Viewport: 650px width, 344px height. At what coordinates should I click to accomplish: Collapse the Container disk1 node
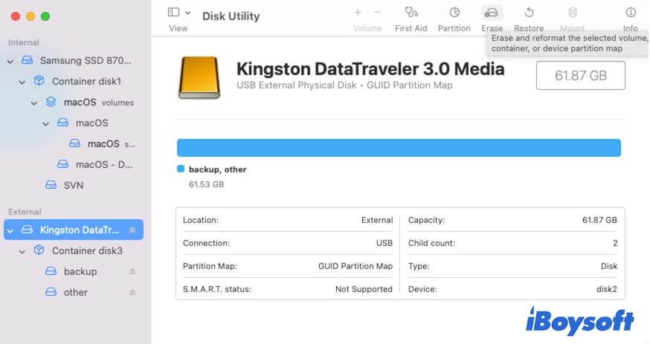22,82
